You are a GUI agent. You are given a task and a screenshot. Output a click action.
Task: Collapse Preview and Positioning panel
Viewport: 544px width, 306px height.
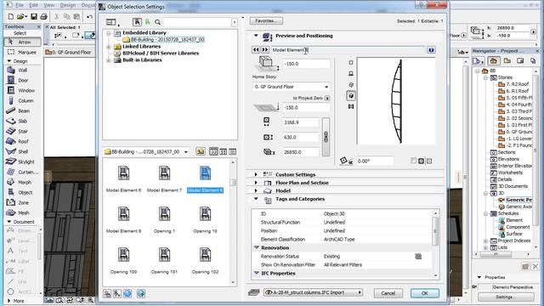[x=256, y=36]
